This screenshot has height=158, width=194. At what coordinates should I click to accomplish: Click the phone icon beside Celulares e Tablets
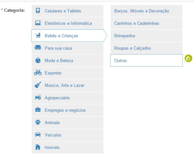38,11
